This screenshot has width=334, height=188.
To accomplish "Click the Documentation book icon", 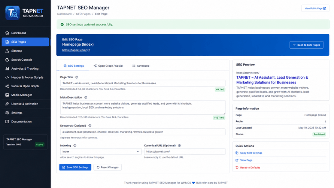I will click(7, 121).
